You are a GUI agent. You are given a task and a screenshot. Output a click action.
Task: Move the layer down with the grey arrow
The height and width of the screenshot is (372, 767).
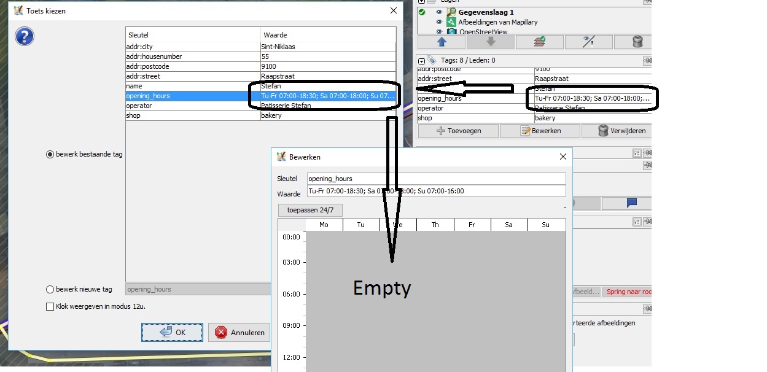pos(490,42)
